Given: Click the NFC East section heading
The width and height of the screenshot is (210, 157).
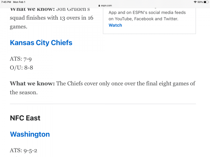Looking at the screenshot, I should point(25,118).
